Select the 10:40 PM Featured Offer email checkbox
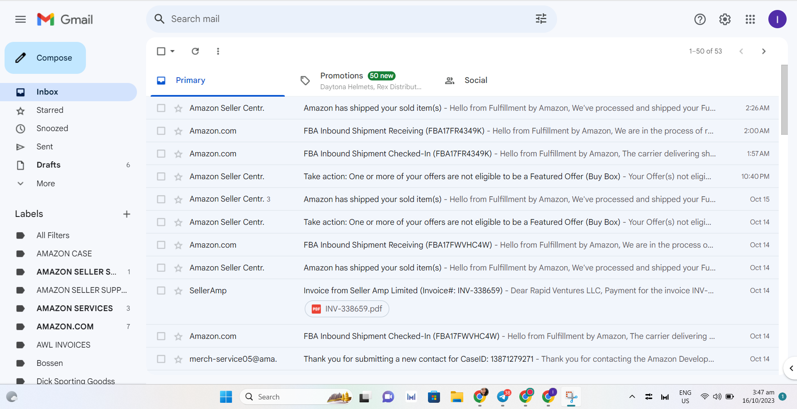 tap(161, 177)
